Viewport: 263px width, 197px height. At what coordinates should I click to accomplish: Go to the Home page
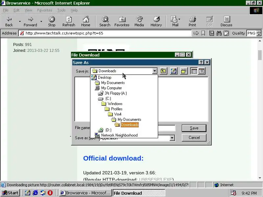[86, 22]
